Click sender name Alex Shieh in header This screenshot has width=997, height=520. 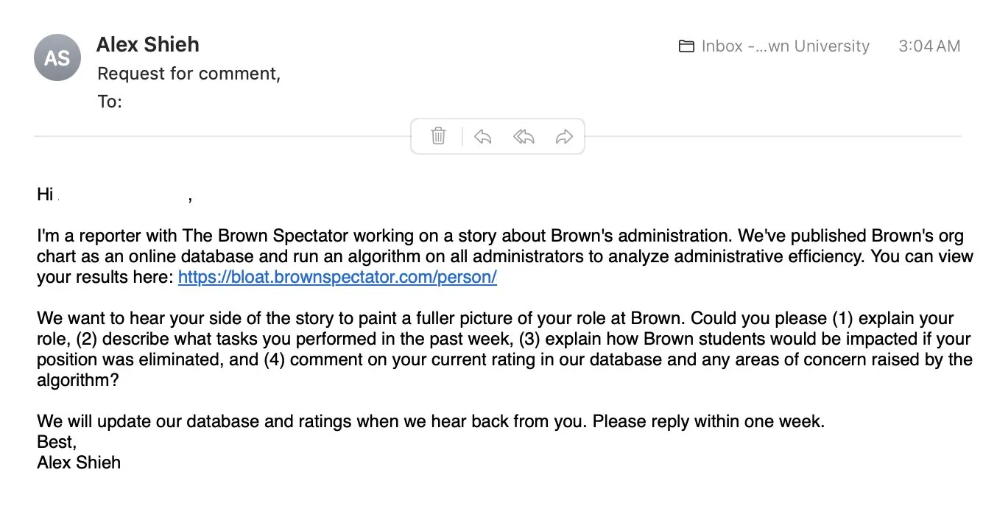[x=147, y=44]
